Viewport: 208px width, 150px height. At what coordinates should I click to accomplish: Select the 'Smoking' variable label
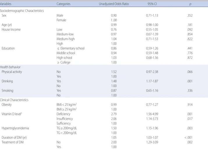8,91
